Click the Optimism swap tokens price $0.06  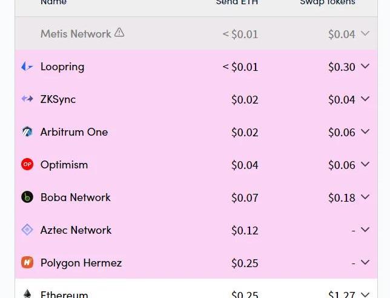tap(342, 165)
